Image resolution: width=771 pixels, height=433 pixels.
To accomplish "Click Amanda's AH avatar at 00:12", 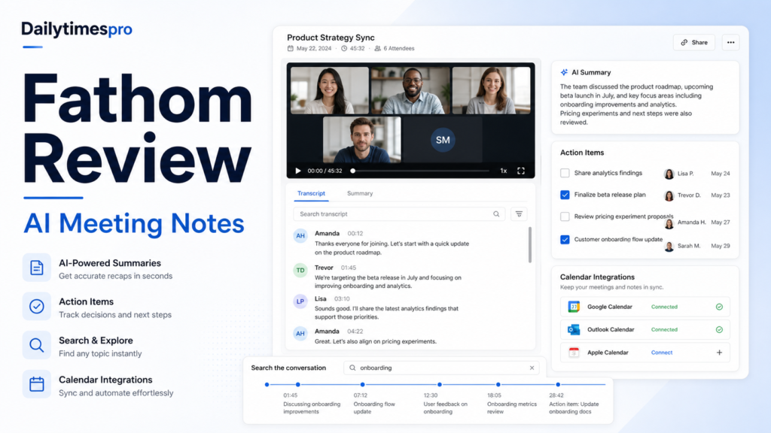I will (x=300, y=235).
